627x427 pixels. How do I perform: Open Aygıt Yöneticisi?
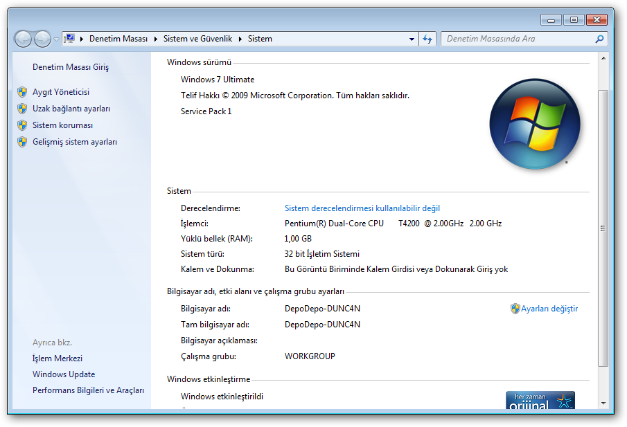61,92
